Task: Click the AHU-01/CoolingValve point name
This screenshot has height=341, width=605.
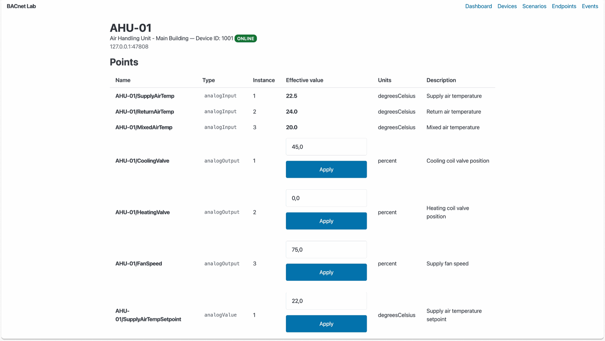Action: tap(142, 161)
